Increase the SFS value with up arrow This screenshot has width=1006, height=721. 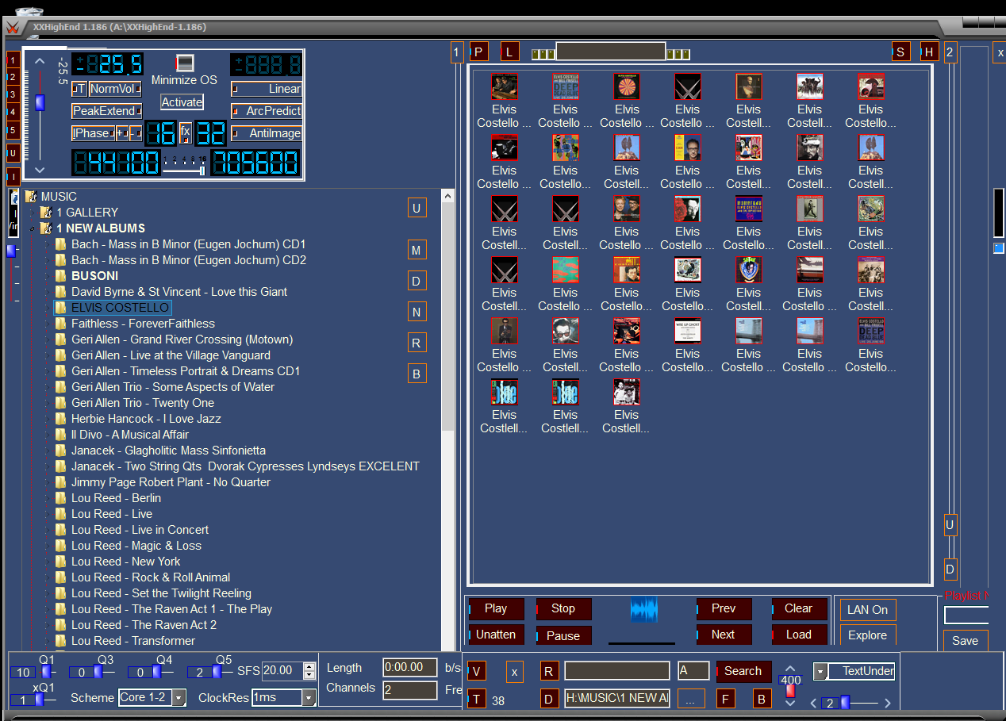click(x=310, y=667)
